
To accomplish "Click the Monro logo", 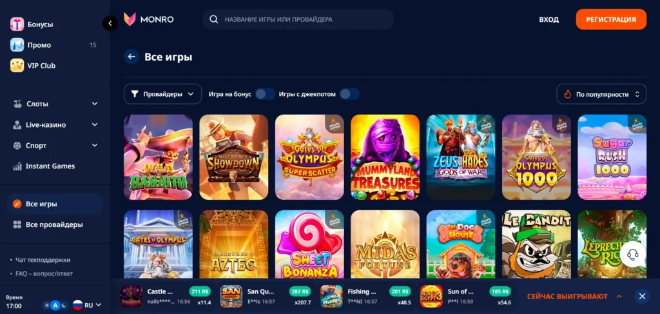I will pyautogui.click(x=149, y=19).
